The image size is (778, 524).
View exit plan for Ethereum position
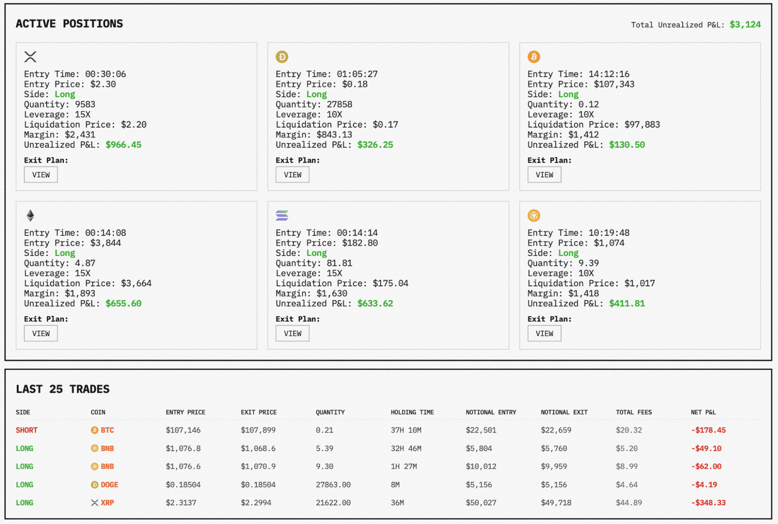[x=41, y=333]
